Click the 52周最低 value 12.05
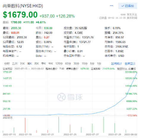Viewport: 147px width, 140px height. click(20, 42)
